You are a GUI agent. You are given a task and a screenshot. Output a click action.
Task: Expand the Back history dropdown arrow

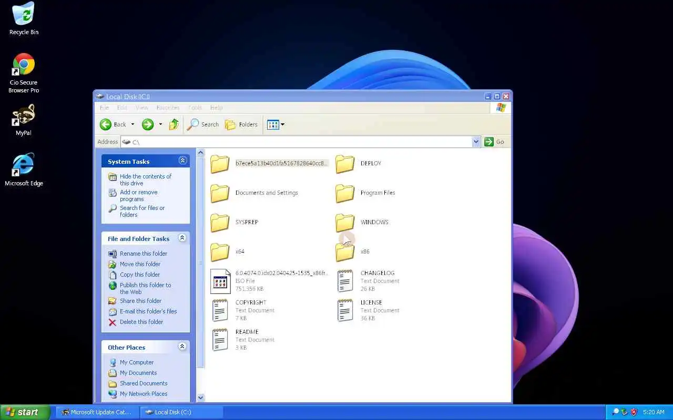pyautogui.click(x=132, y=124)
